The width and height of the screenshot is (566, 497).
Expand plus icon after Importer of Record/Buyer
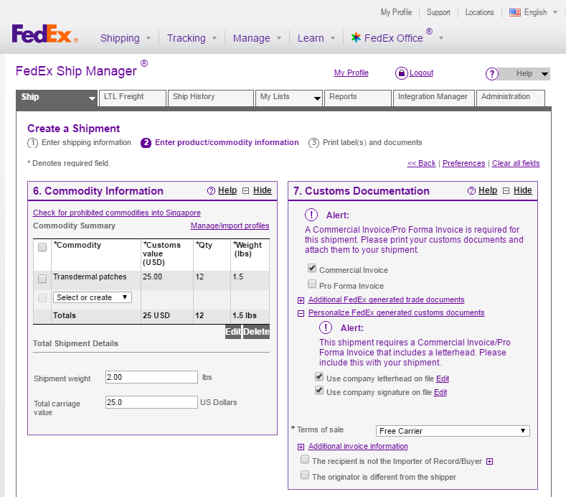(x=489, y=462)
